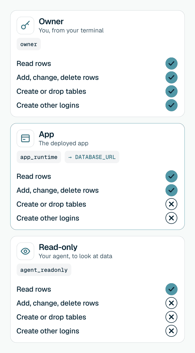Screen dimensions: 195x353
Task: Click the agent_readonly role tag
Action: 44,270
